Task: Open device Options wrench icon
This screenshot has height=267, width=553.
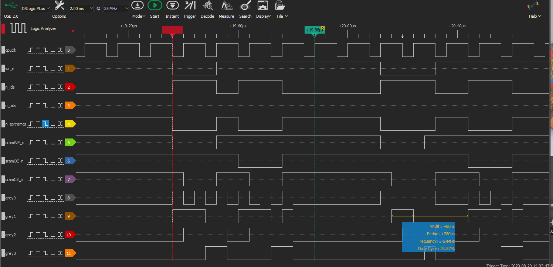Action: pyautogui.click(x=59, y=6)
